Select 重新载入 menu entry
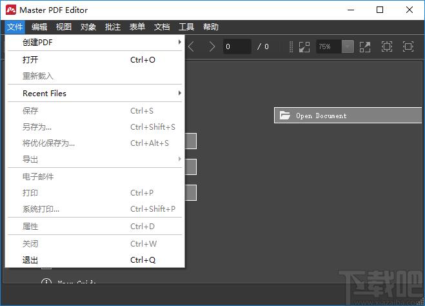 [94, 76]
